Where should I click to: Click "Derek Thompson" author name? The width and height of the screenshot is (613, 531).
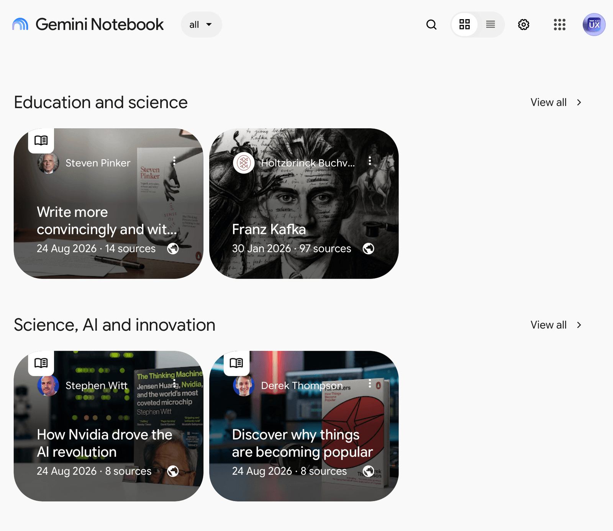click(302, 385)
